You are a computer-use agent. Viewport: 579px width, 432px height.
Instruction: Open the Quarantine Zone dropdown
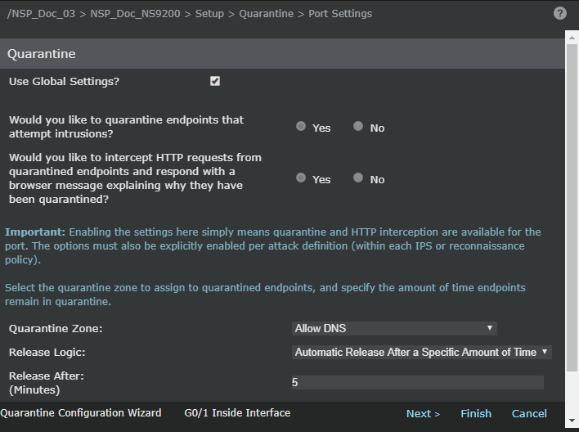point(394,329)
